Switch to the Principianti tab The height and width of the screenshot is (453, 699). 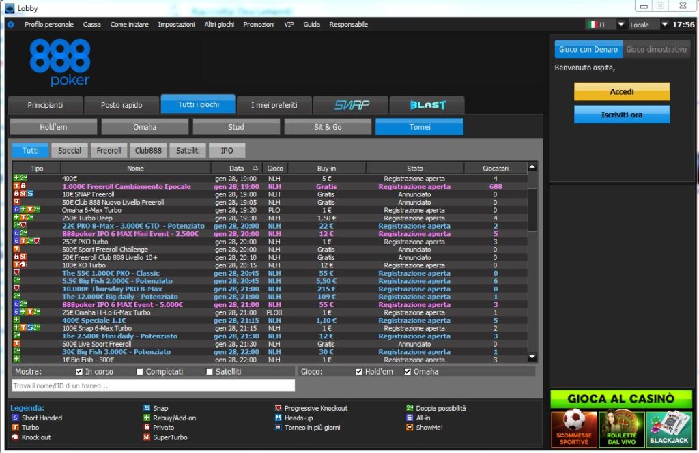point(45,105)
